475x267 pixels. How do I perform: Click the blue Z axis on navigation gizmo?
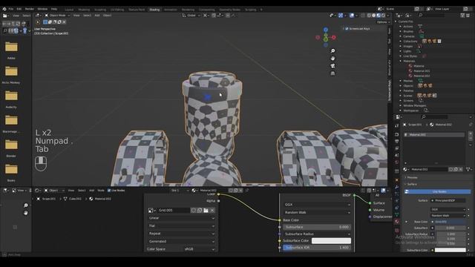[326, 30]
